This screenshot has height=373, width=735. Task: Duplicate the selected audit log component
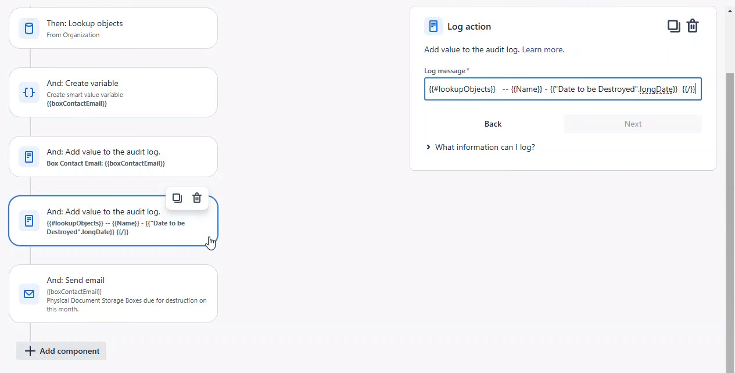(177, 198)
